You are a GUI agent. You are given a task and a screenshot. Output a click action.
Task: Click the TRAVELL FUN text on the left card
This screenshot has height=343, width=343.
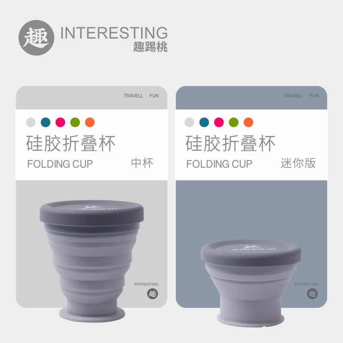(x=141, y=96)
